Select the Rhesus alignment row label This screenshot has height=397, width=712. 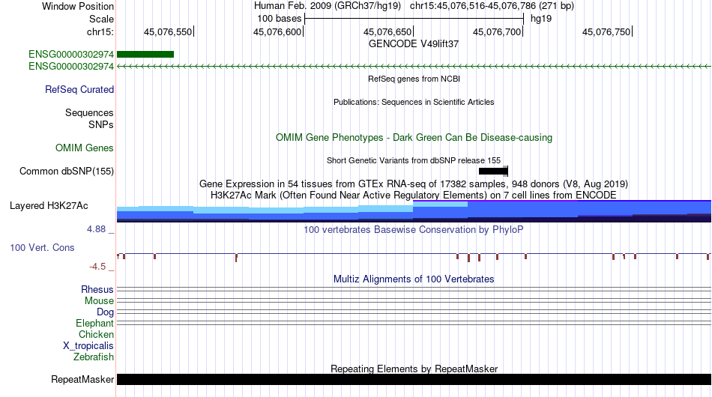pyautogui.click(x=97, y=289)
